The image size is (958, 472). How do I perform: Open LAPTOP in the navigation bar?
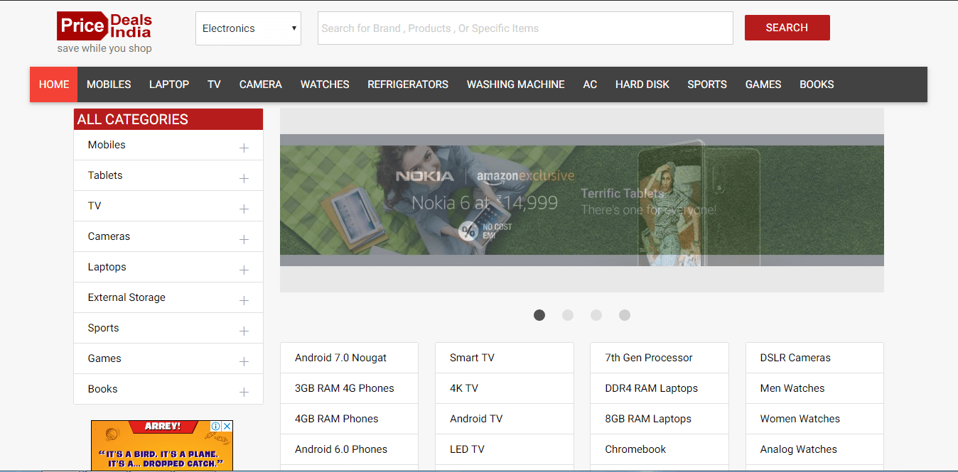pos(169,84)
